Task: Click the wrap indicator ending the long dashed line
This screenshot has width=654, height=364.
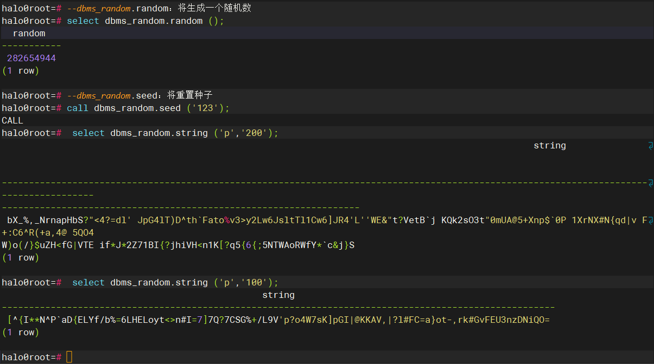Action: [x=650, y=183]
